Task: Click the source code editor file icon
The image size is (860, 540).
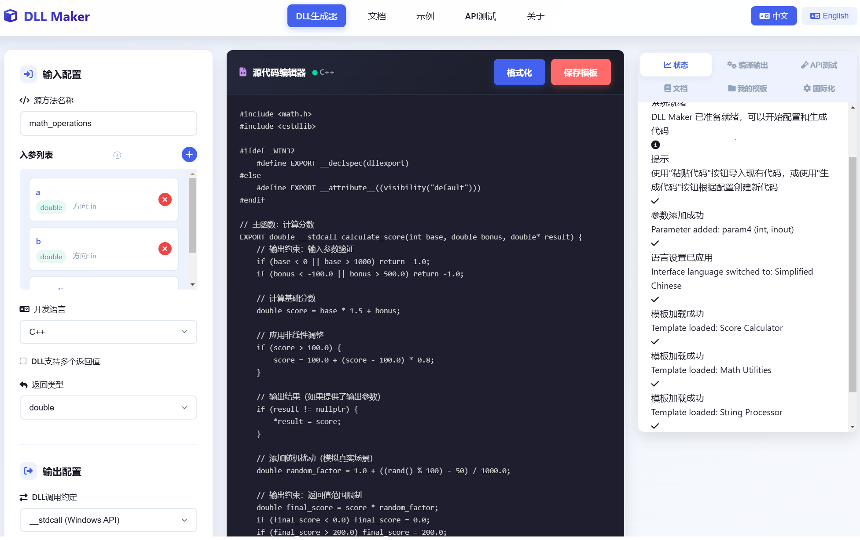Action: [x=243, y=72]
